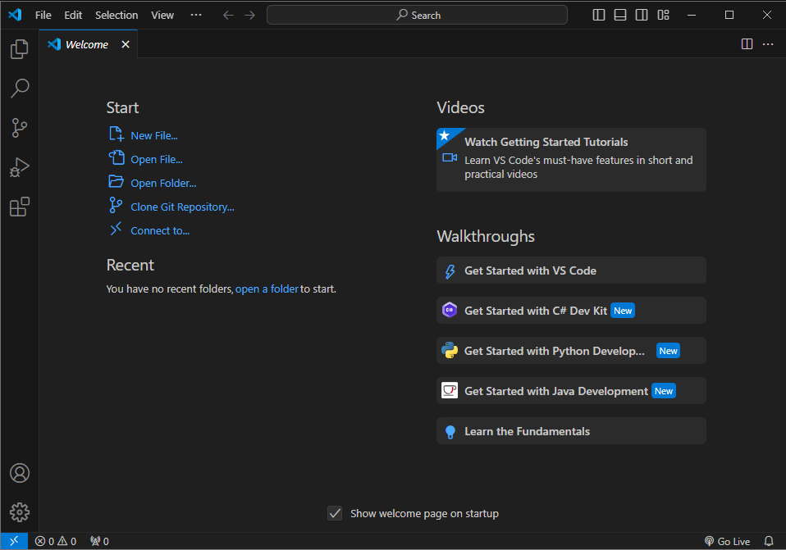Click the ports forwarded indicator showing 0

(99, 541)
